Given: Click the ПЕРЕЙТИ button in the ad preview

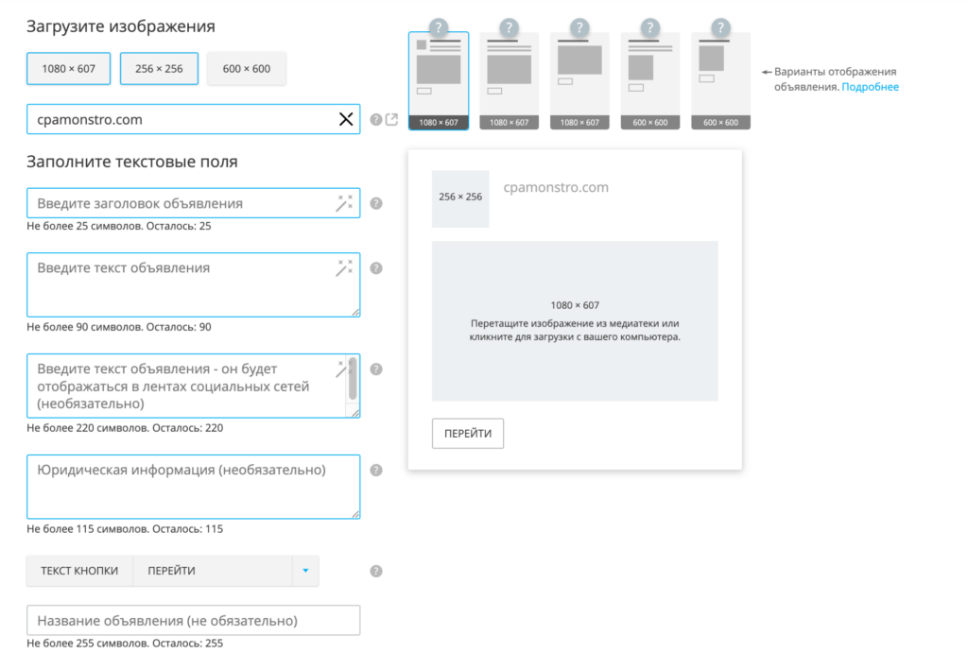Looking at the screenshot, I should pos(468,434).
